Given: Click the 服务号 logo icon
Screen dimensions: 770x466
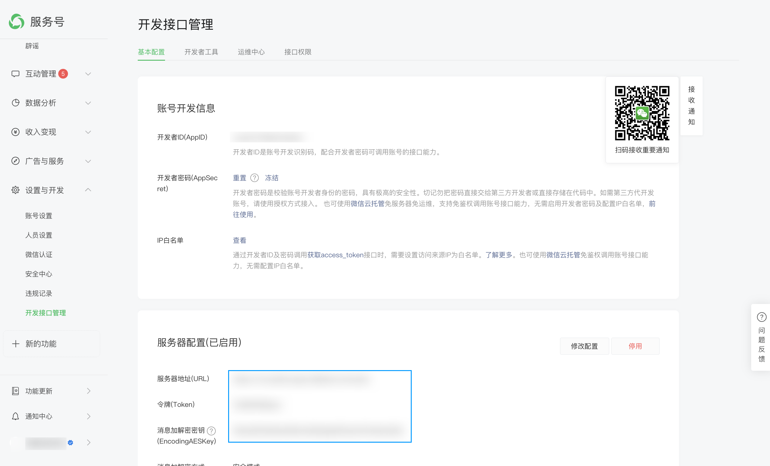Looking at the screenshot, I should [16, 22].
